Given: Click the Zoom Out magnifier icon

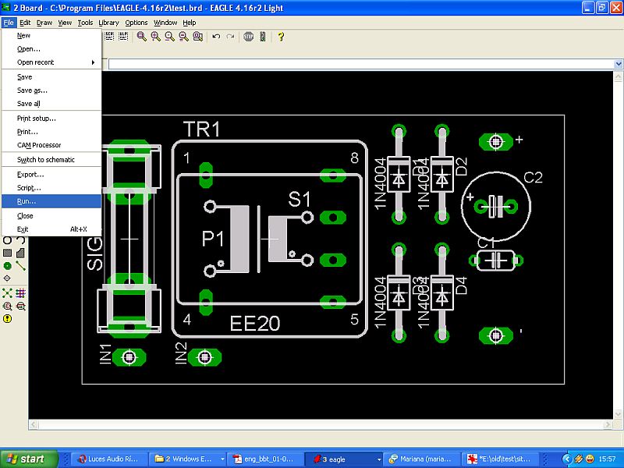Looking at the screenshot, I should [169, 37].
